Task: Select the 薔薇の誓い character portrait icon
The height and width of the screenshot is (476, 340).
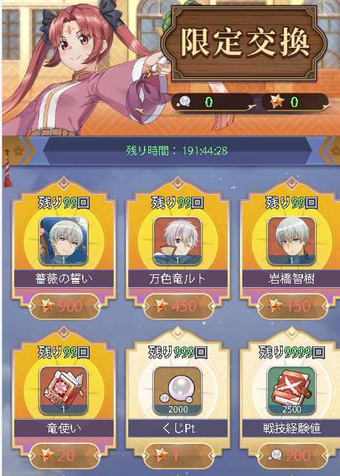Action: [x=63, y=241]
